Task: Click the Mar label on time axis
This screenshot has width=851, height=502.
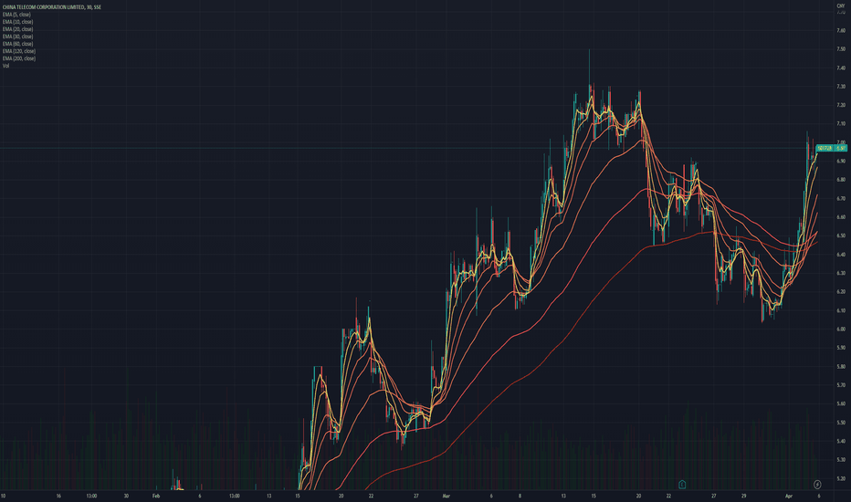Action: [x=447, y=496]
